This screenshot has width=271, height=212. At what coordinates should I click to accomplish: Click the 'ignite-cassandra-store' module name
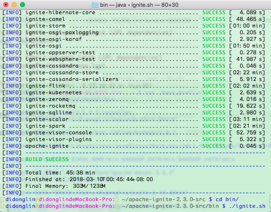tap(62, 73)
